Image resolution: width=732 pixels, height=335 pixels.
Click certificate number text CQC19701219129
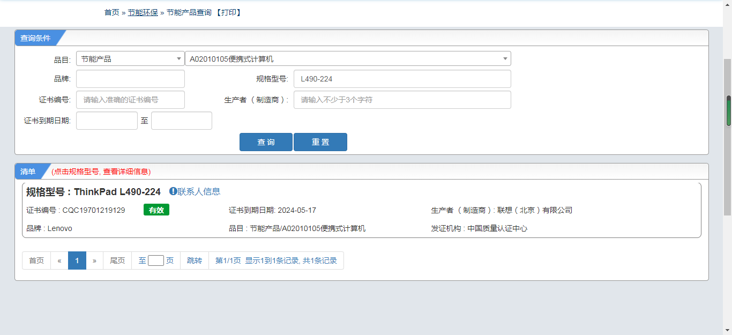94,210
